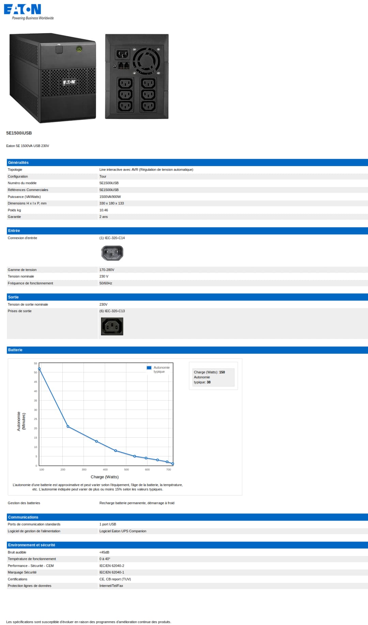Click the '10.46' weight value

(x=104, y=210)
